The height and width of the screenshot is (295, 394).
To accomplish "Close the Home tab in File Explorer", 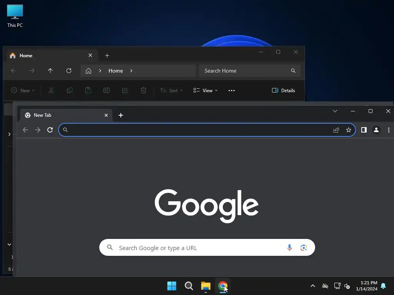I will point(90,55).
